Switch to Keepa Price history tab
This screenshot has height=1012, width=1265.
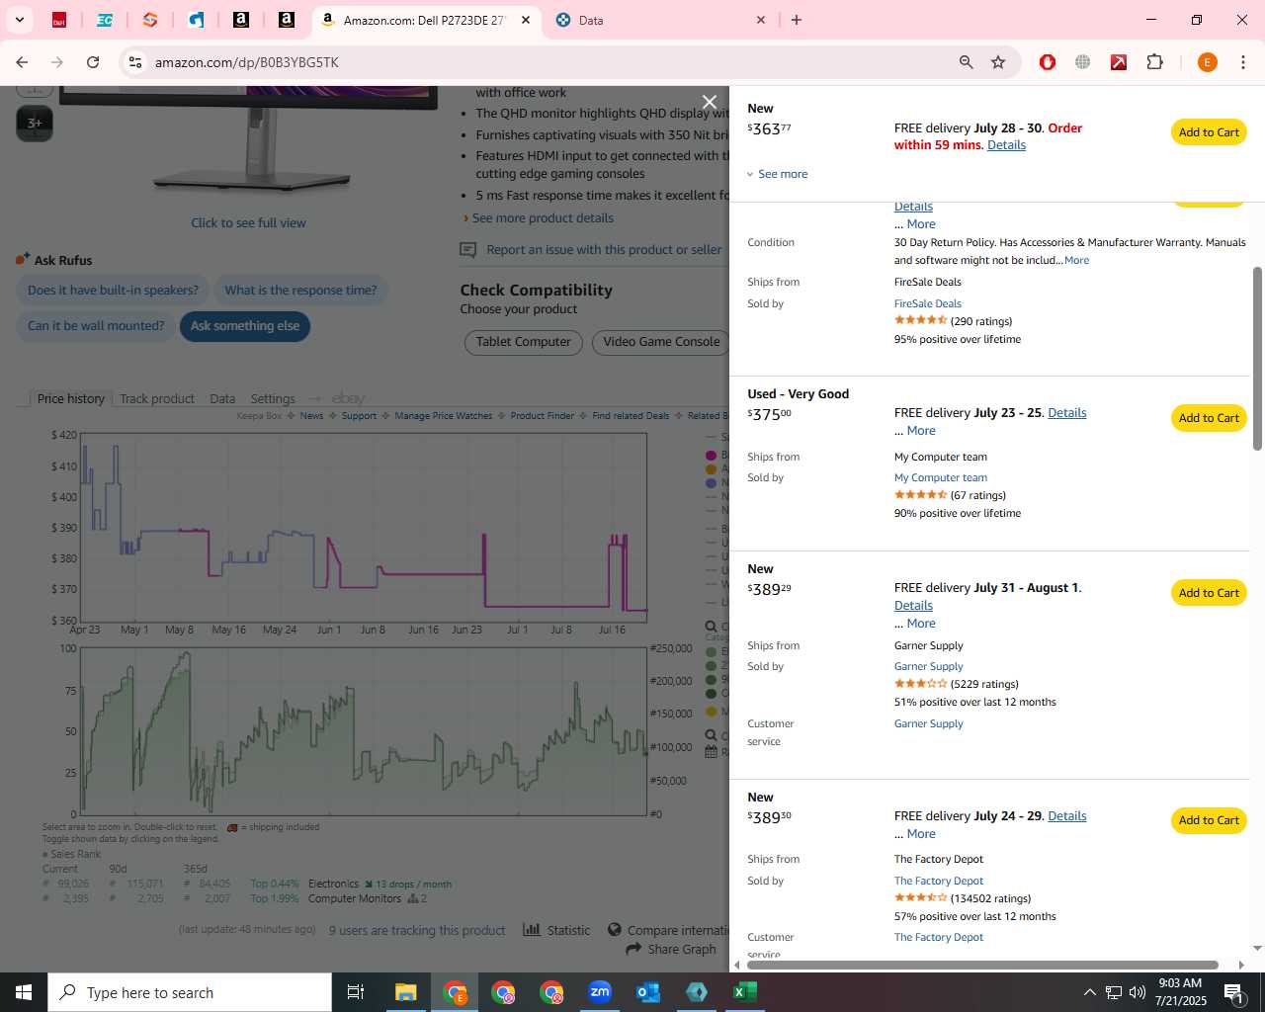(x=70, y=398)
